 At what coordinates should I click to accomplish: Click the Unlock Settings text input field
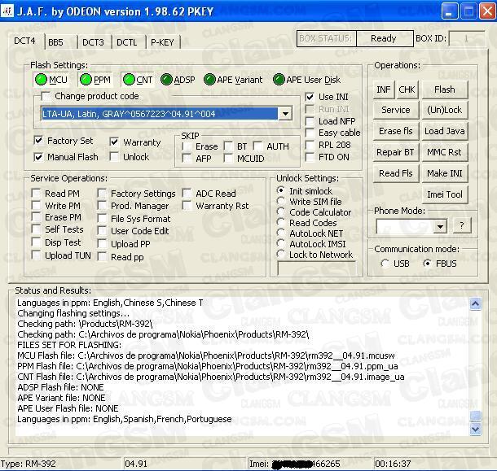pyautogui.click(x=317, y=268)
